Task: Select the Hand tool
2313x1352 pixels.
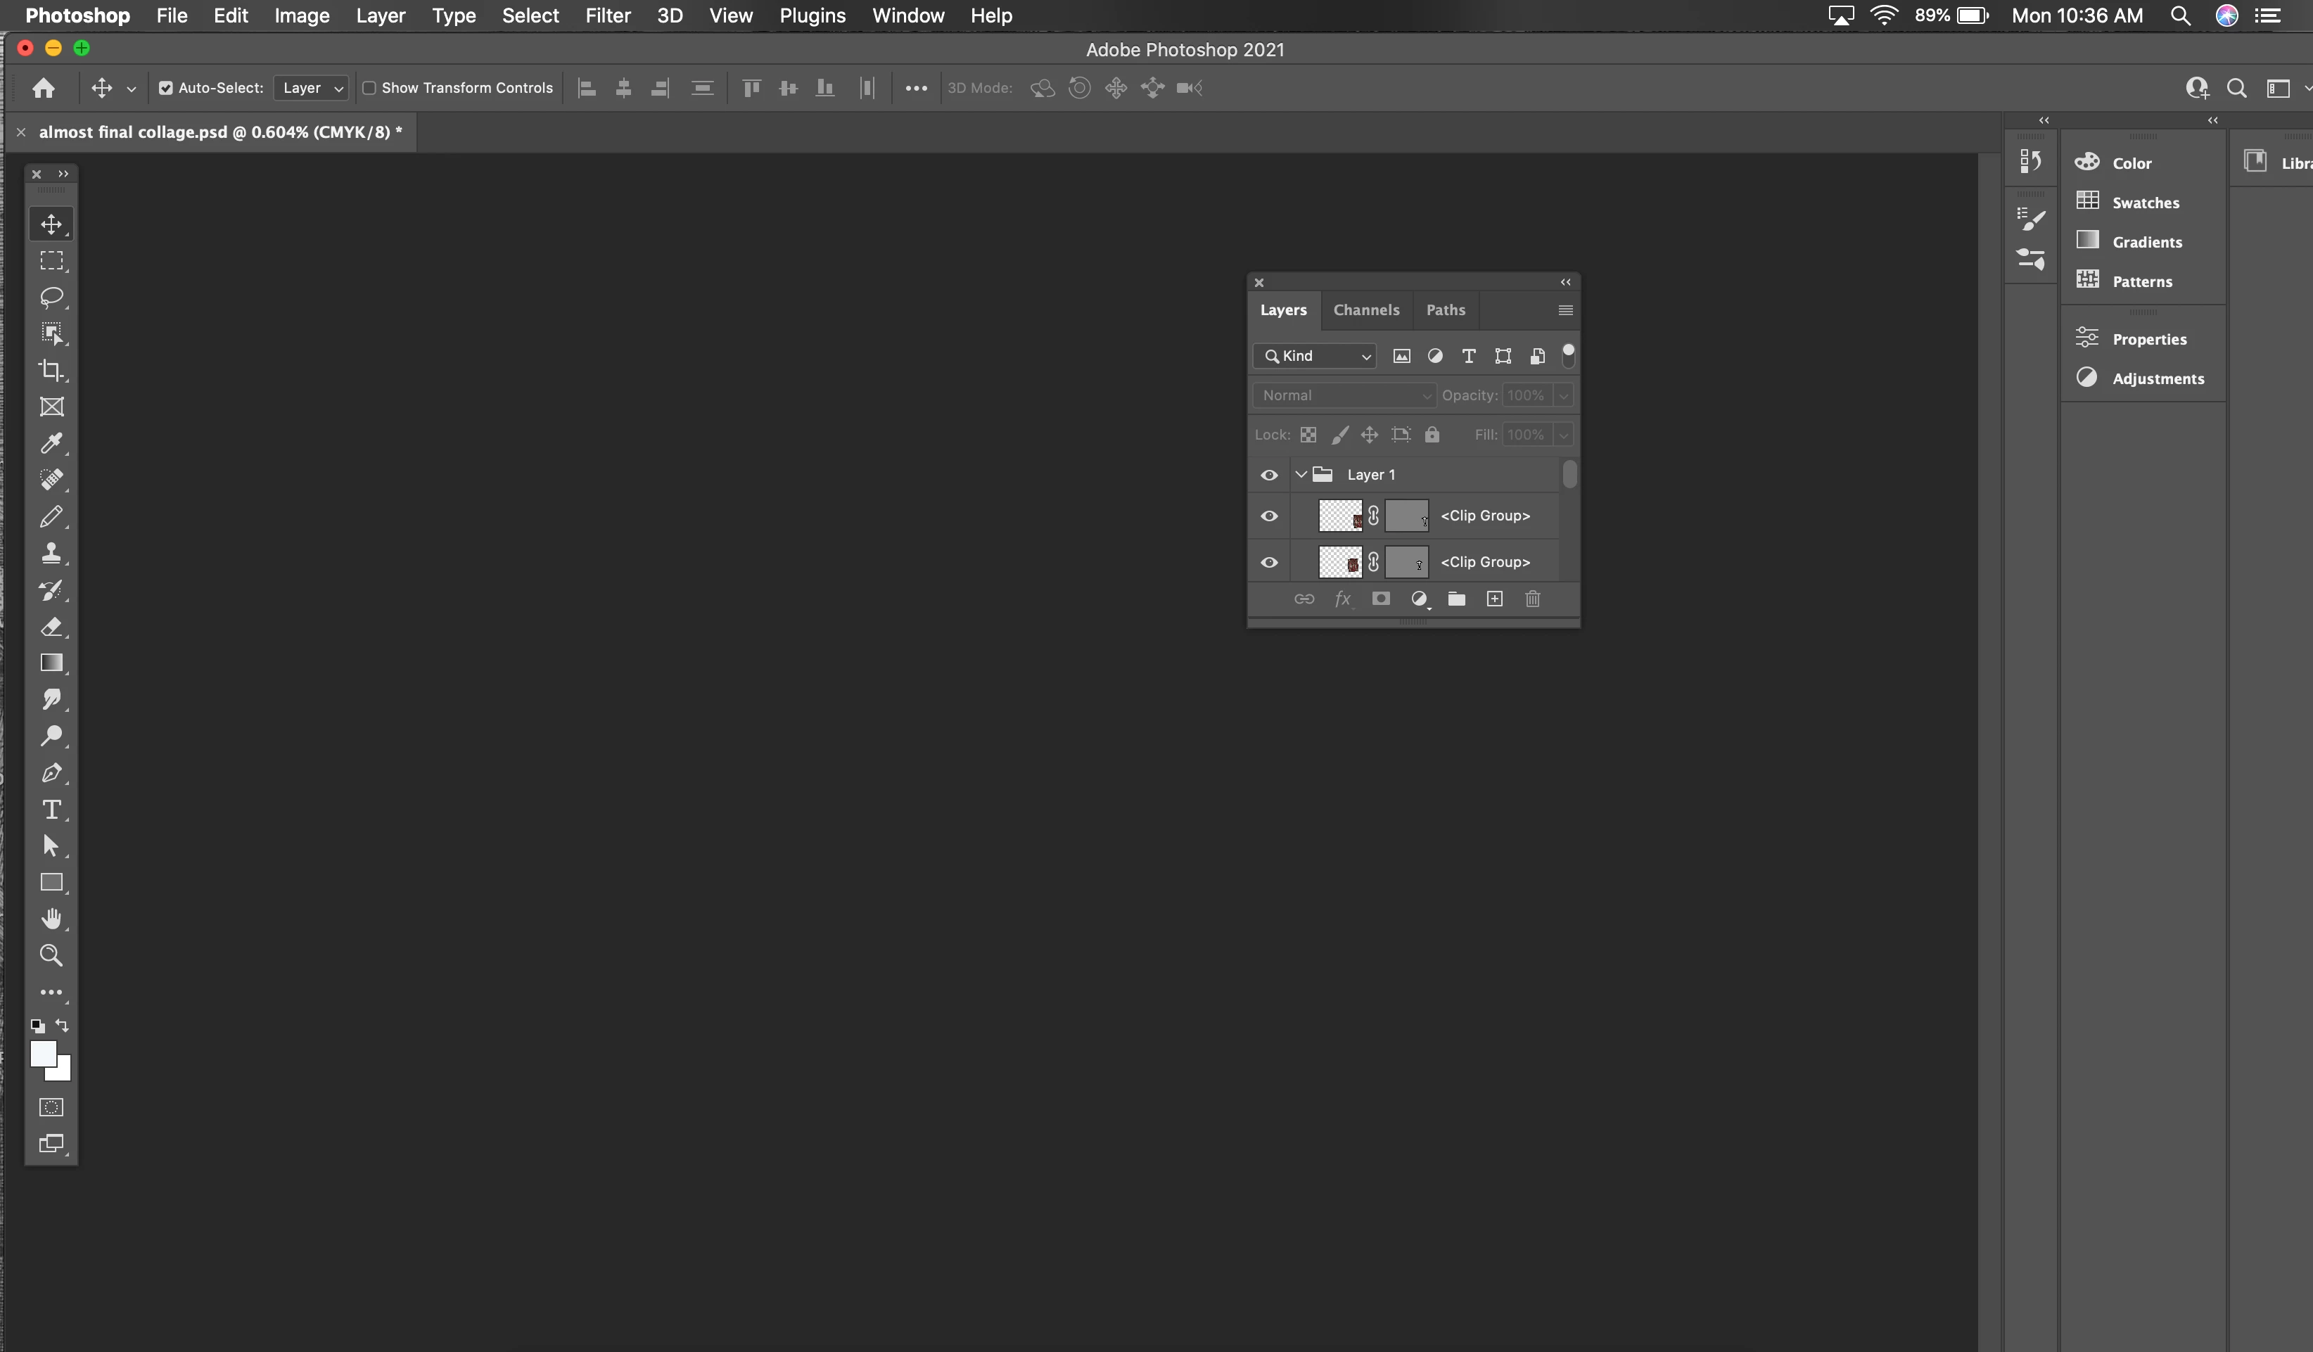Action: [x=51, y=919]
